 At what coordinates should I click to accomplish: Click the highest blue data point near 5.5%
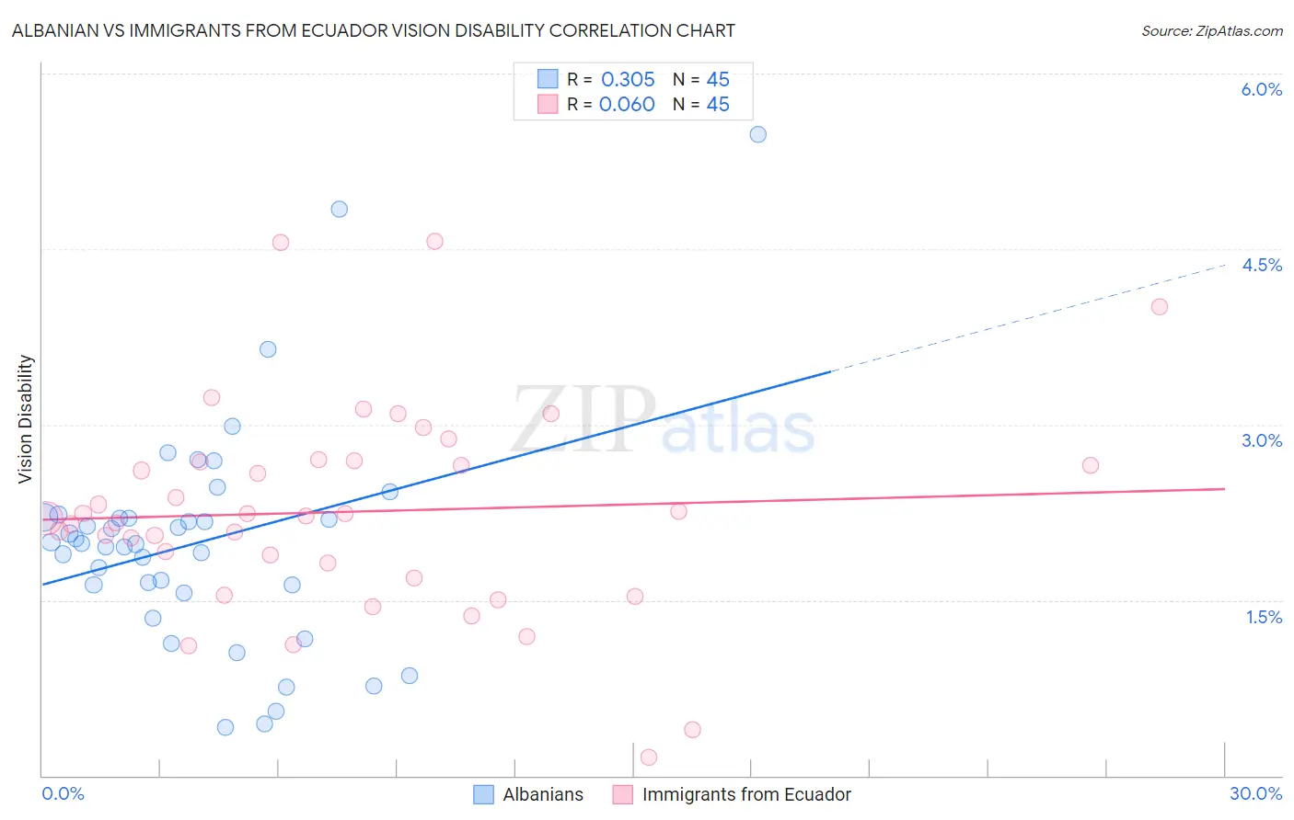coord(758,134)
